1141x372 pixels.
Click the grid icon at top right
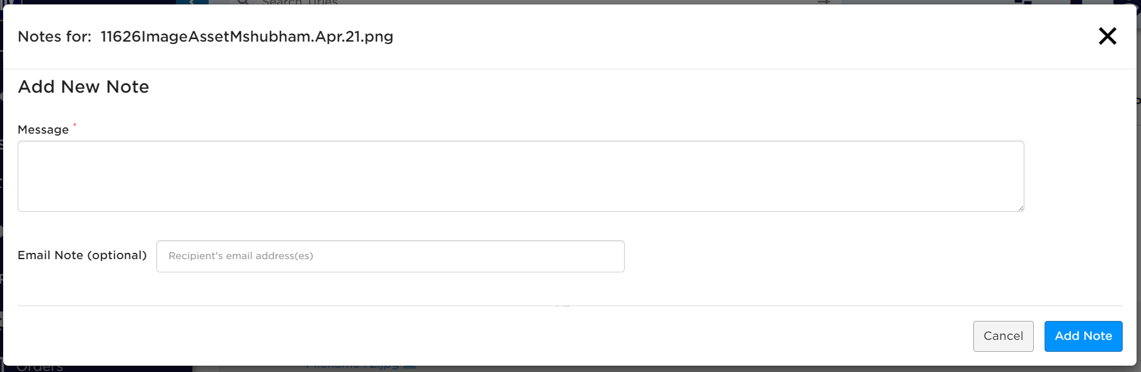point(1023,2)
